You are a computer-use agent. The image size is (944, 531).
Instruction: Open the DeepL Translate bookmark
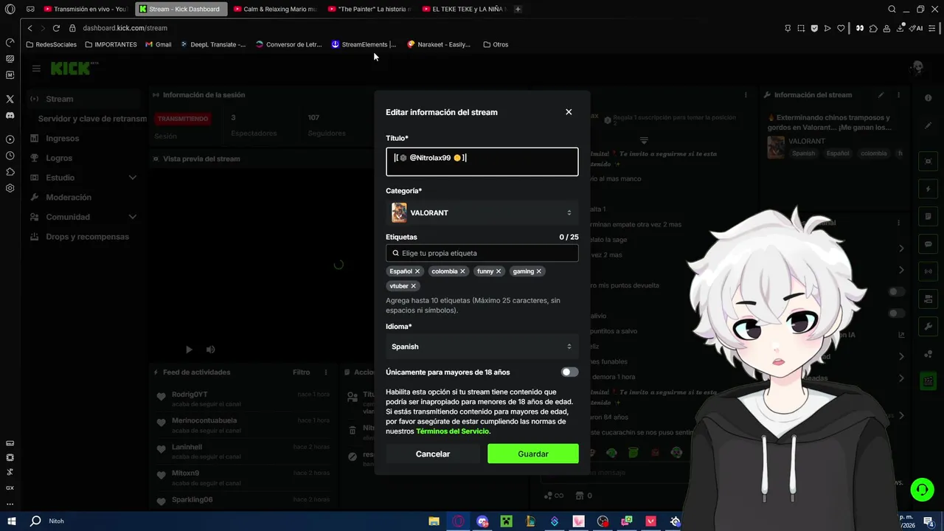point(213,44)
